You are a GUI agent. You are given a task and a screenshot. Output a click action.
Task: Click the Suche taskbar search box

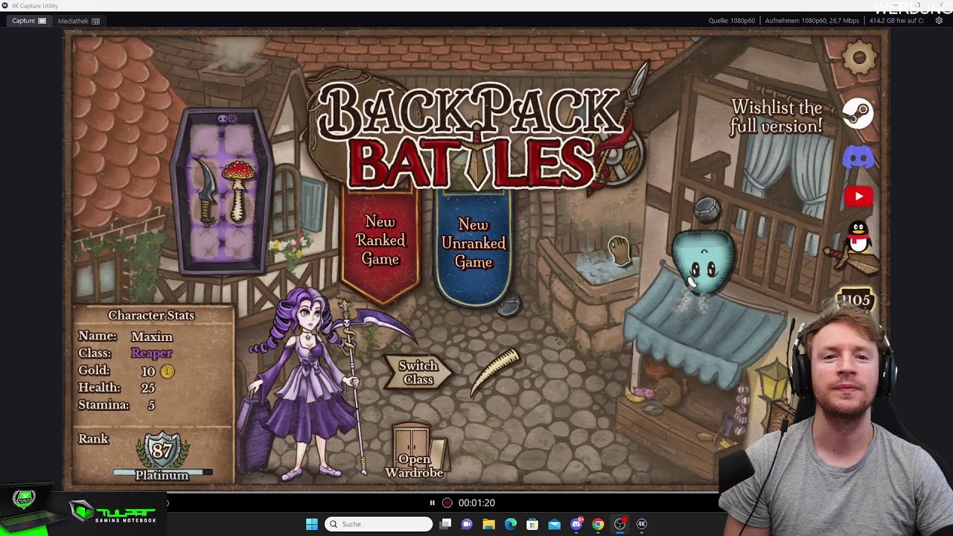378,524
